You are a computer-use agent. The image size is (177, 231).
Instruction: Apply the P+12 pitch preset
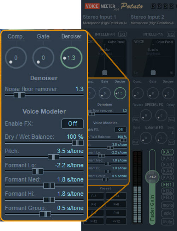[116, 221]
